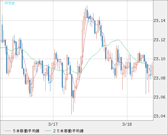Click the green 25-bar average legend line
168x135 pixels.
click(48, 131)
